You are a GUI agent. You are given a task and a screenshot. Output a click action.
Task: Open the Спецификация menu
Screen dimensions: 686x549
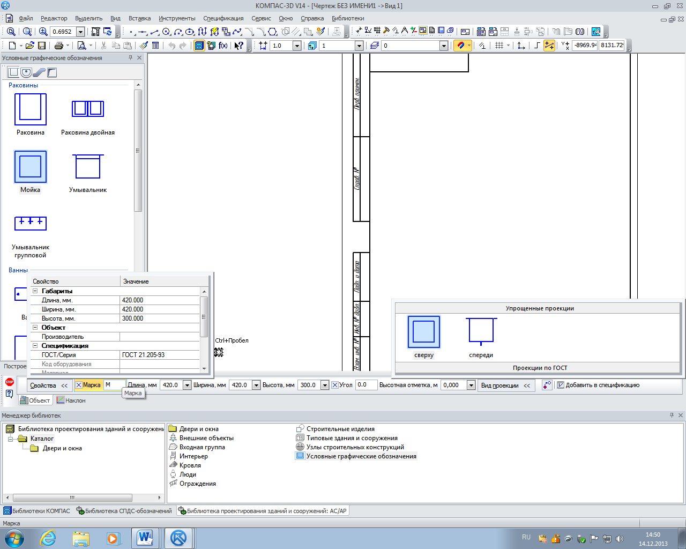(223, 18)
